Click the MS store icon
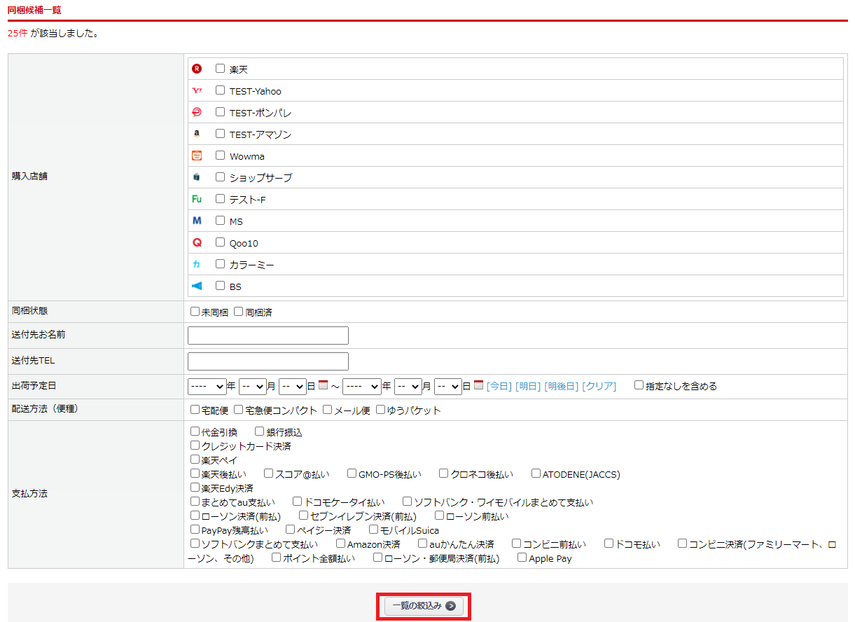Image resolution: width=855 pixels, height=622 pixels. [x=197, y=221]
